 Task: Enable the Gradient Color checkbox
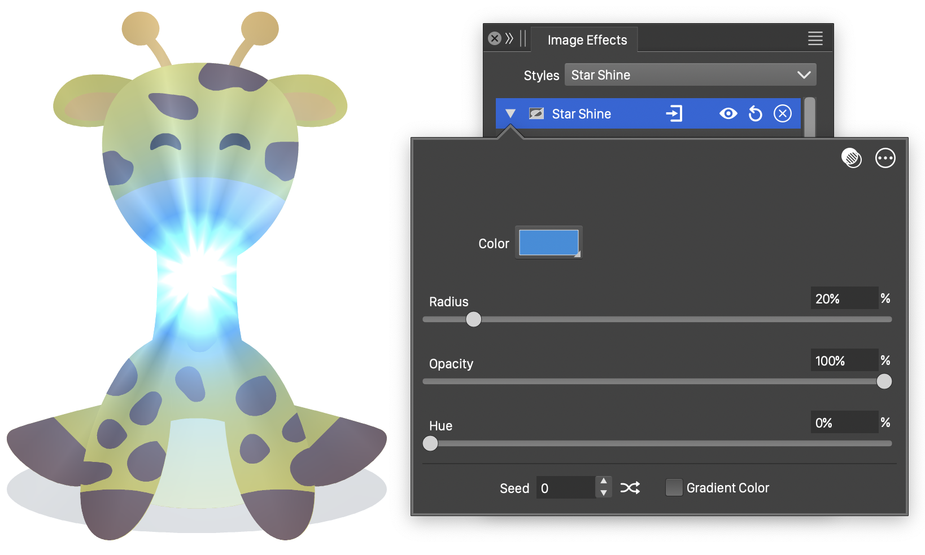674,487
